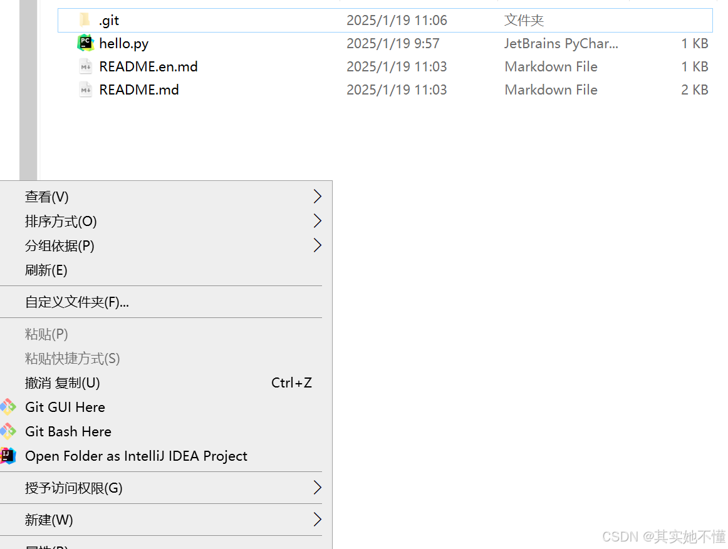
Task: Select 撤消复制(U) to undo copy
Action: click(x=62, y=382)
